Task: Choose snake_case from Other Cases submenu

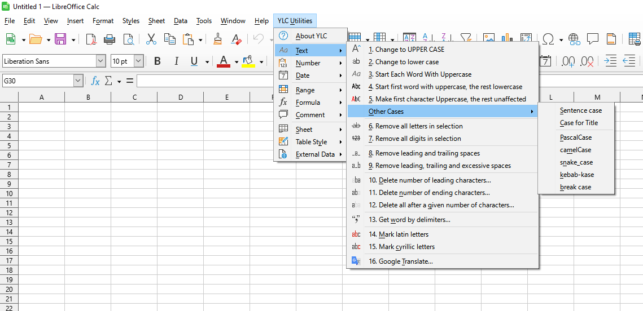Action: click(x=576, y=162)
